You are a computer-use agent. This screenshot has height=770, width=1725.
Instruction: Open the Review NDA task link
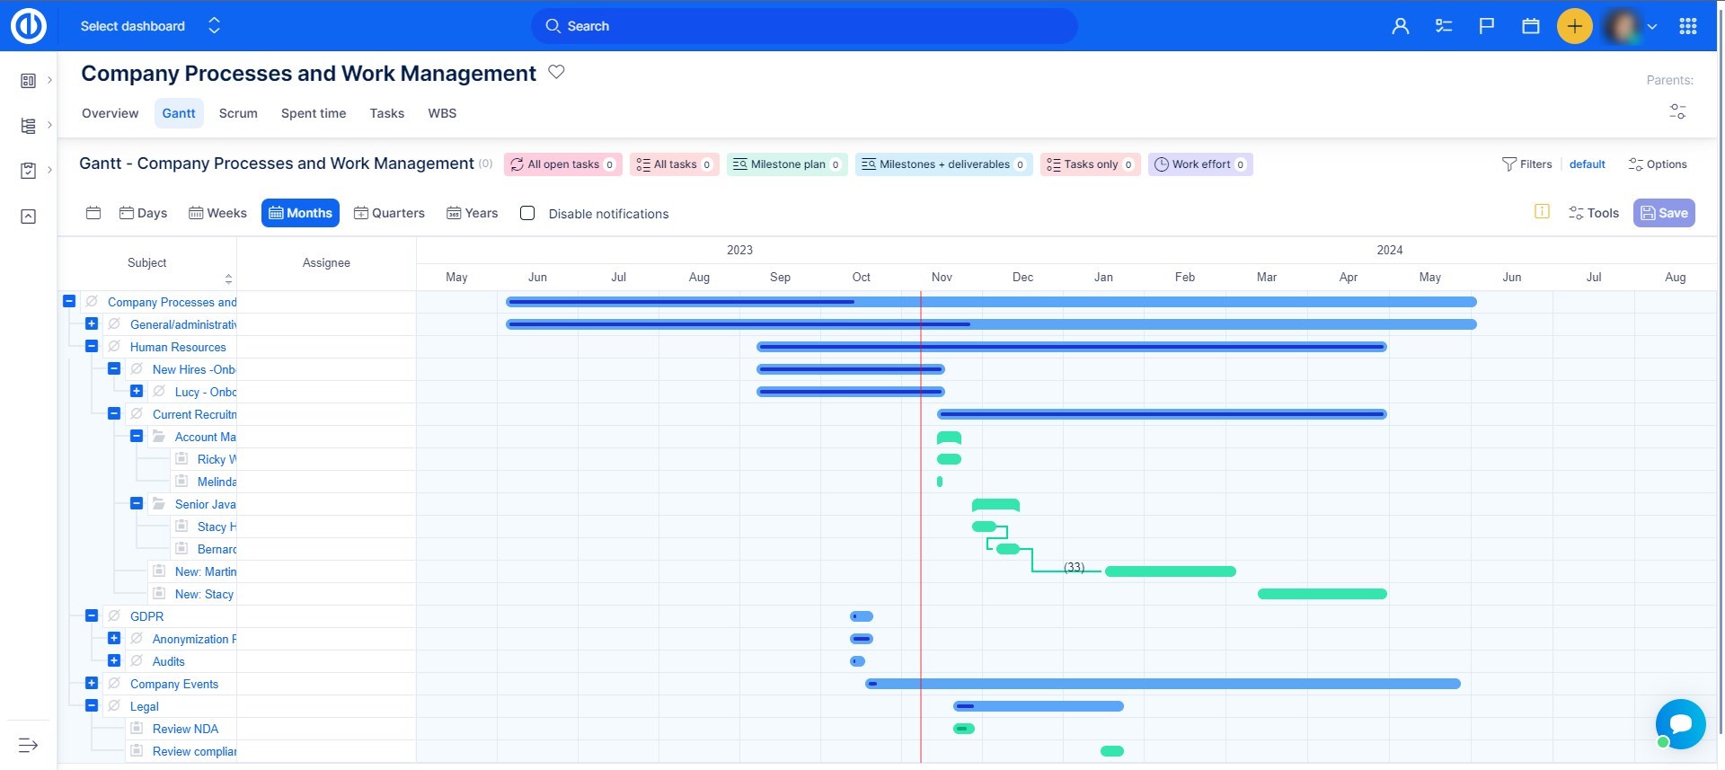tap(185, 729)
